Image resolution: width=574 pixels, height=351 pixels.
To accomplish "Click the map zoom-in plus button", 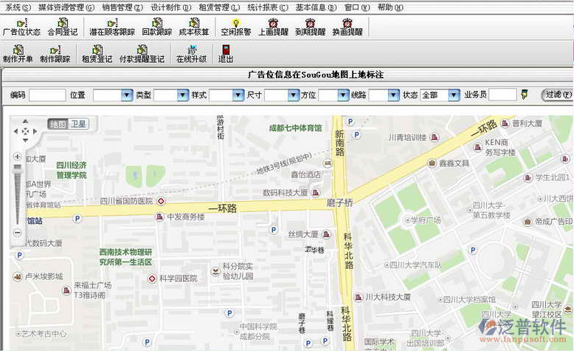I will (x=17, y=157).
